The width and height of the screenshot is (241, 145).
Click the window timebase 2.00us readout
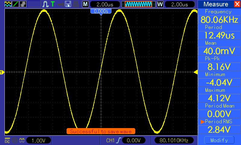click(x=180, y=4)
